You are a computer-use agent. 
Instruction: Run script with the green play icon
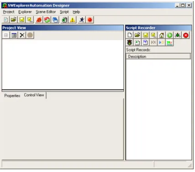pos(169,35)
